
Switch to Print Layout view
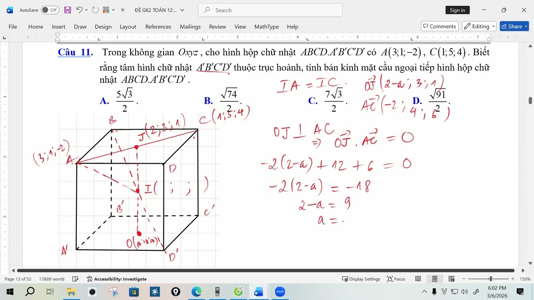435,279
